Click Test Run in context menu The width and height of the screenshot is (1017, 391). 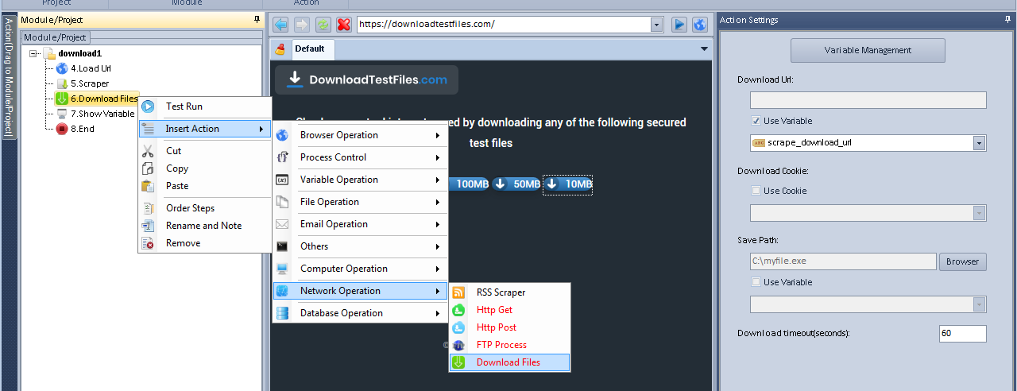pyautogui.click(x=184, y=106)
